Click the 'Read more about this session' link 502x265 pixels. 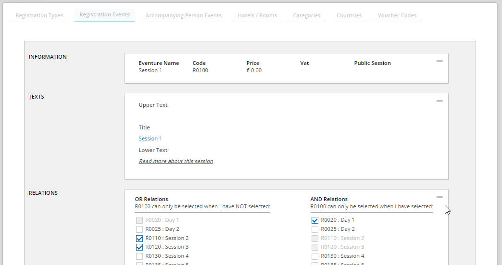tap(176, 161)
